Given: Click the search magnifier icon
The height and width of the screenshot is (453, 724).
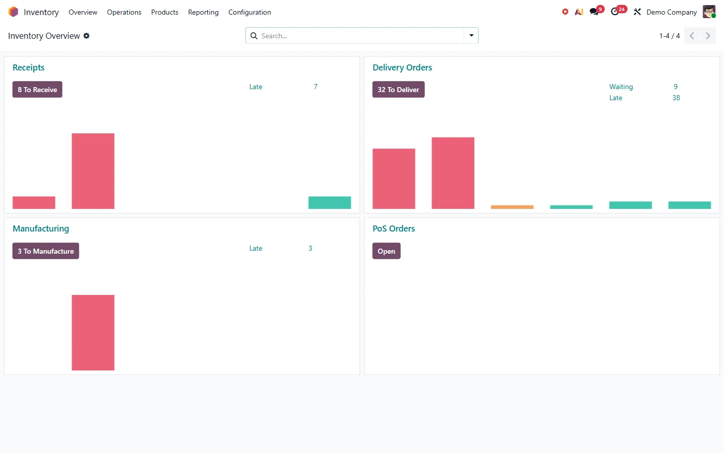Looking at the screenshot, I should click(x=254, y=36).
